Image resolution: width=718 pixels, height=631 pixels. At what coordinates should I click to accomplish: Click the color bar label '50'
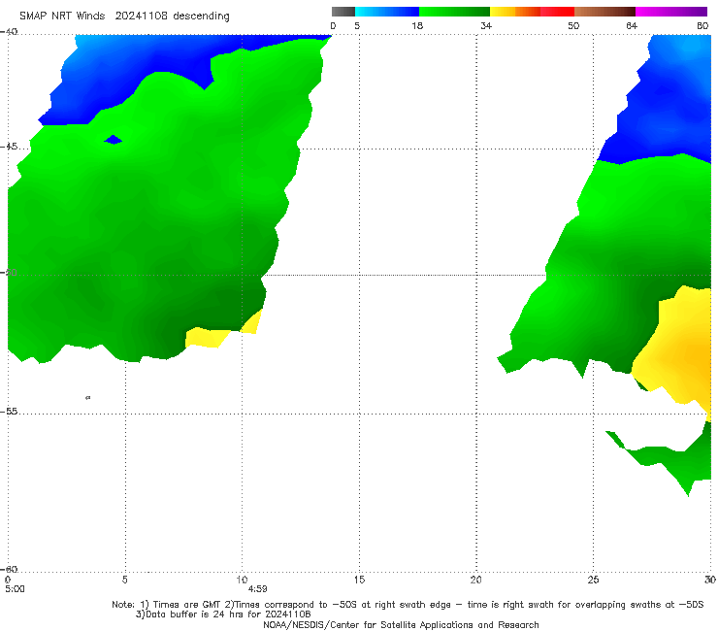coord(573,26)
